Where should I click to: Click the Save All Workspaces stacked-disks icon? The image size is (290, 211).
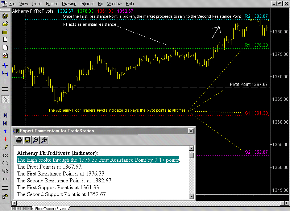pos(5,16)
